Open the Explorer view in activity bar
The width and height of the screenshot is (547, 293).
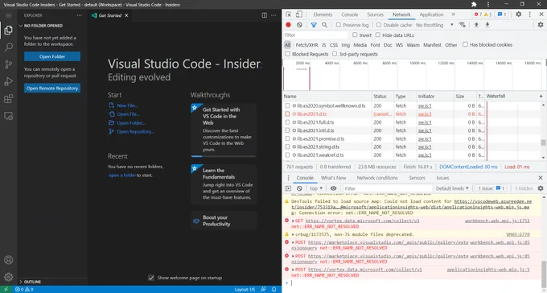click(x=8, y=30)
